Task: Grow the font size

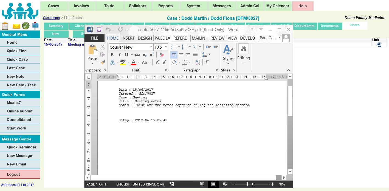Action: (x=157, y=62)
